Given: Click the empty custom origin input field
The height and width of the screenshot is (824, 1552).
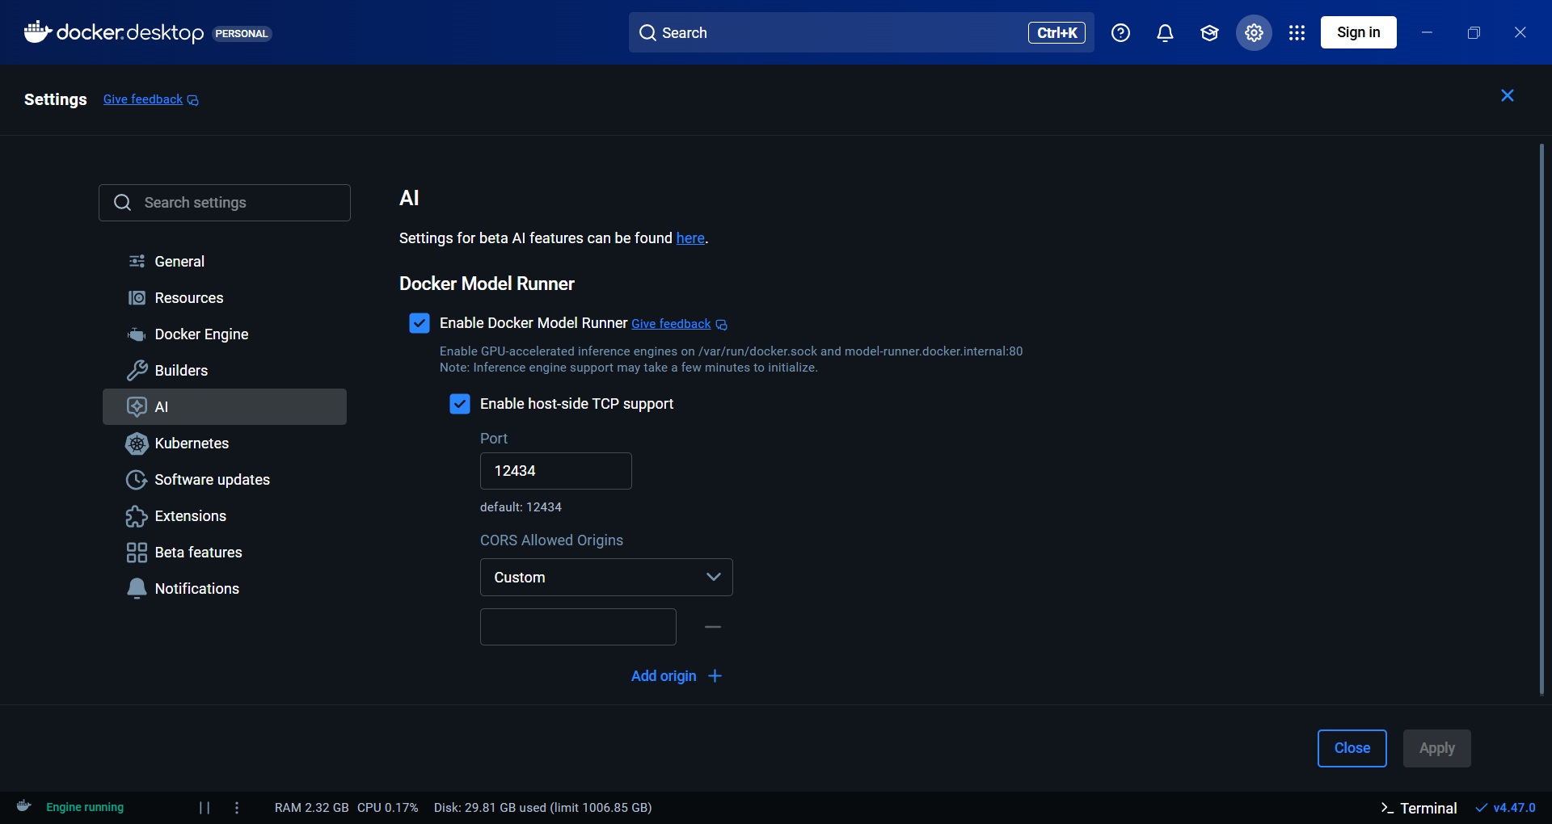Looking at the screenshot, I should coord(578,627).
